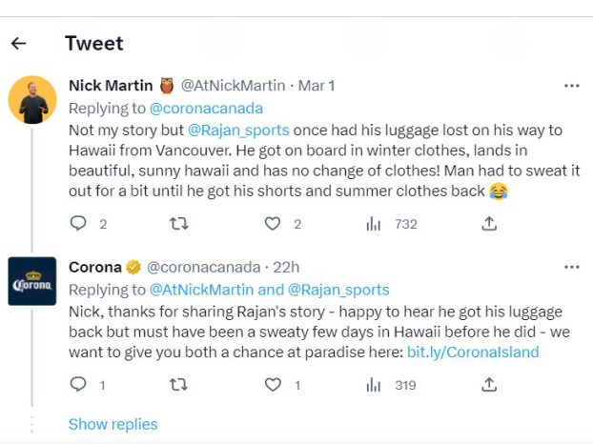Viewport: 593px width, 444px height.
Task: Retweet Nick Martin's tweet
Action: coord(177,224)
